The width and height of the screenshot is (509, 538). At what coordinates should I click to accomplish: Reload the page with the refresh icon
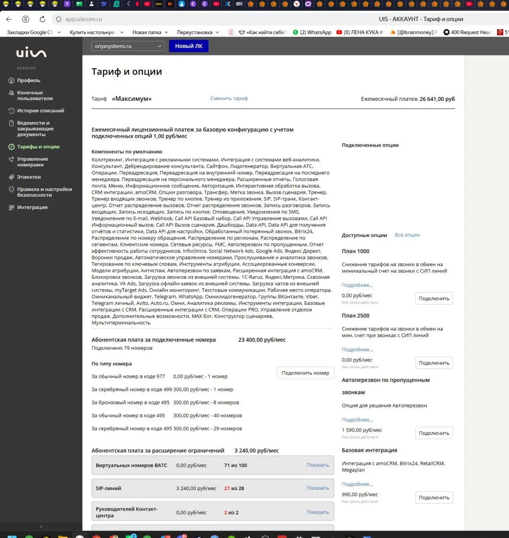42,19
